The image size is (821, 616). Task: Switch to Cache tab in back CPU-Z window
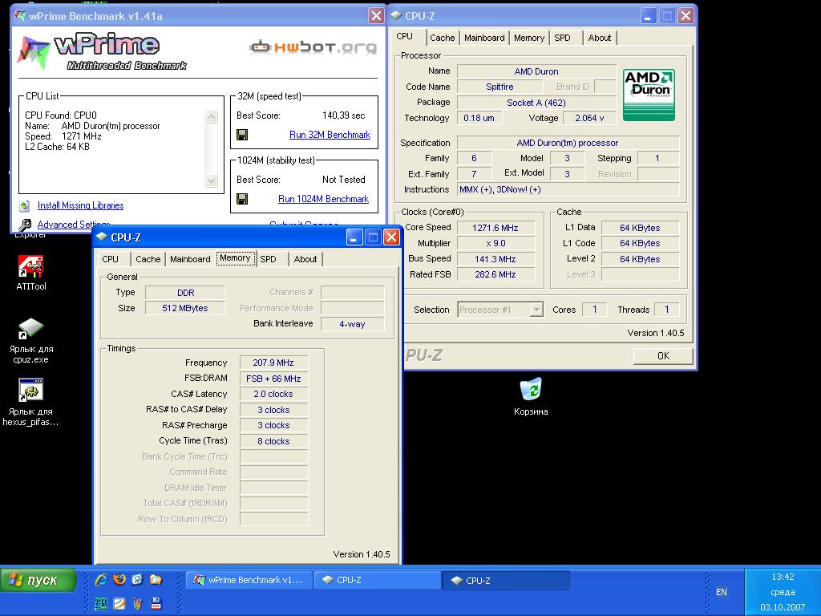(442, 38)
